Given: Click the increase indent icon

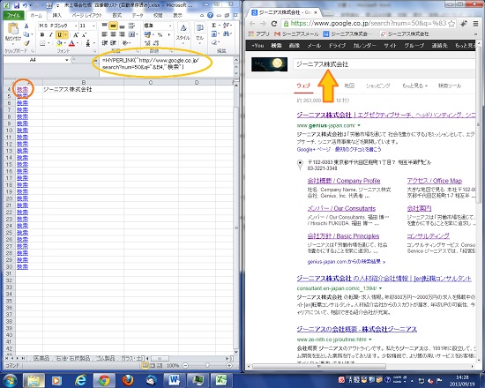Looking at the screenshot, I should coord(114,43).
